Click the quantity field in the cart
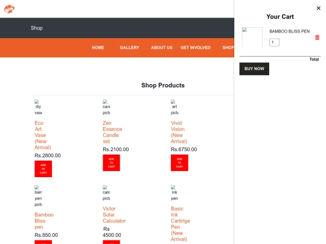Viewport: 326px width, 244px height. pyautogui.click(x=274, y=42)
